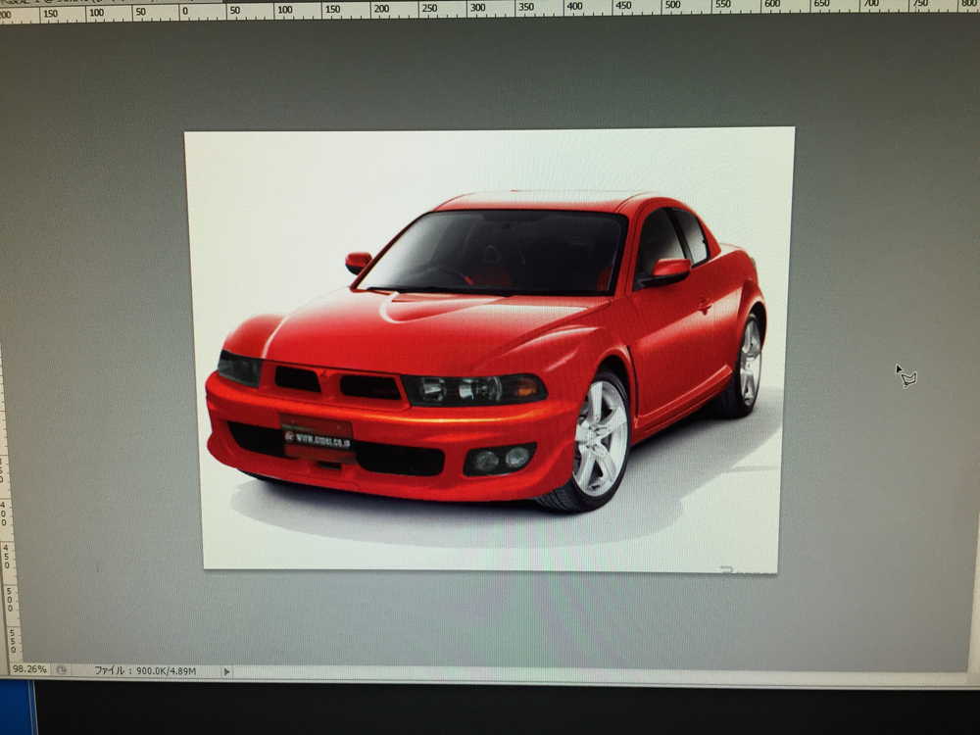Image resolution: width=980 pixels, height=735 pixels.
Task: Click the rear wheel of the red car
Action: [749, 363]
